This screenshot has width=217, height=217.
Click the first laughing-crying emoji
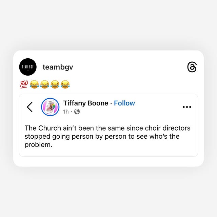tap(34, 84)
